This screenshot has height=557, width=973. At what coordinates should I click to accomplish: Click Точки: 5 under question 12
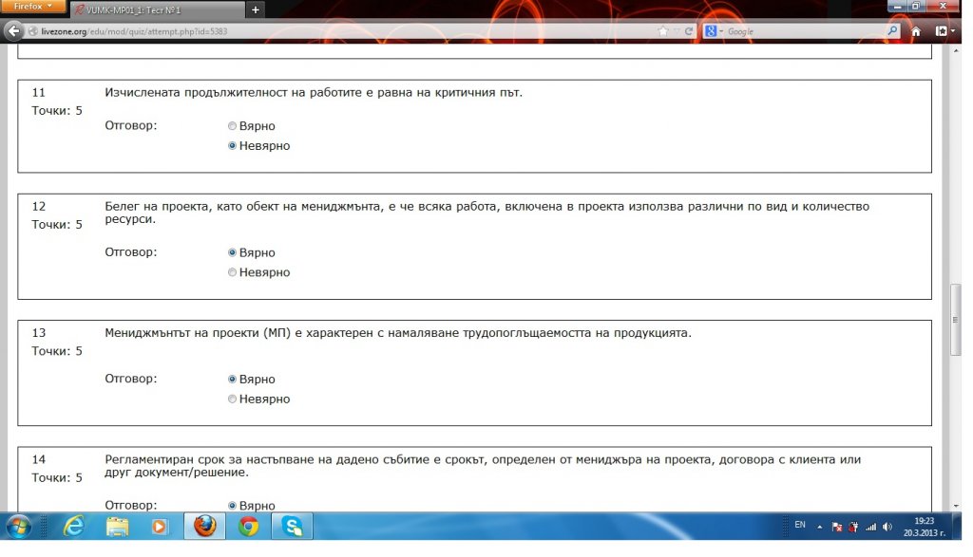point(56,224)
